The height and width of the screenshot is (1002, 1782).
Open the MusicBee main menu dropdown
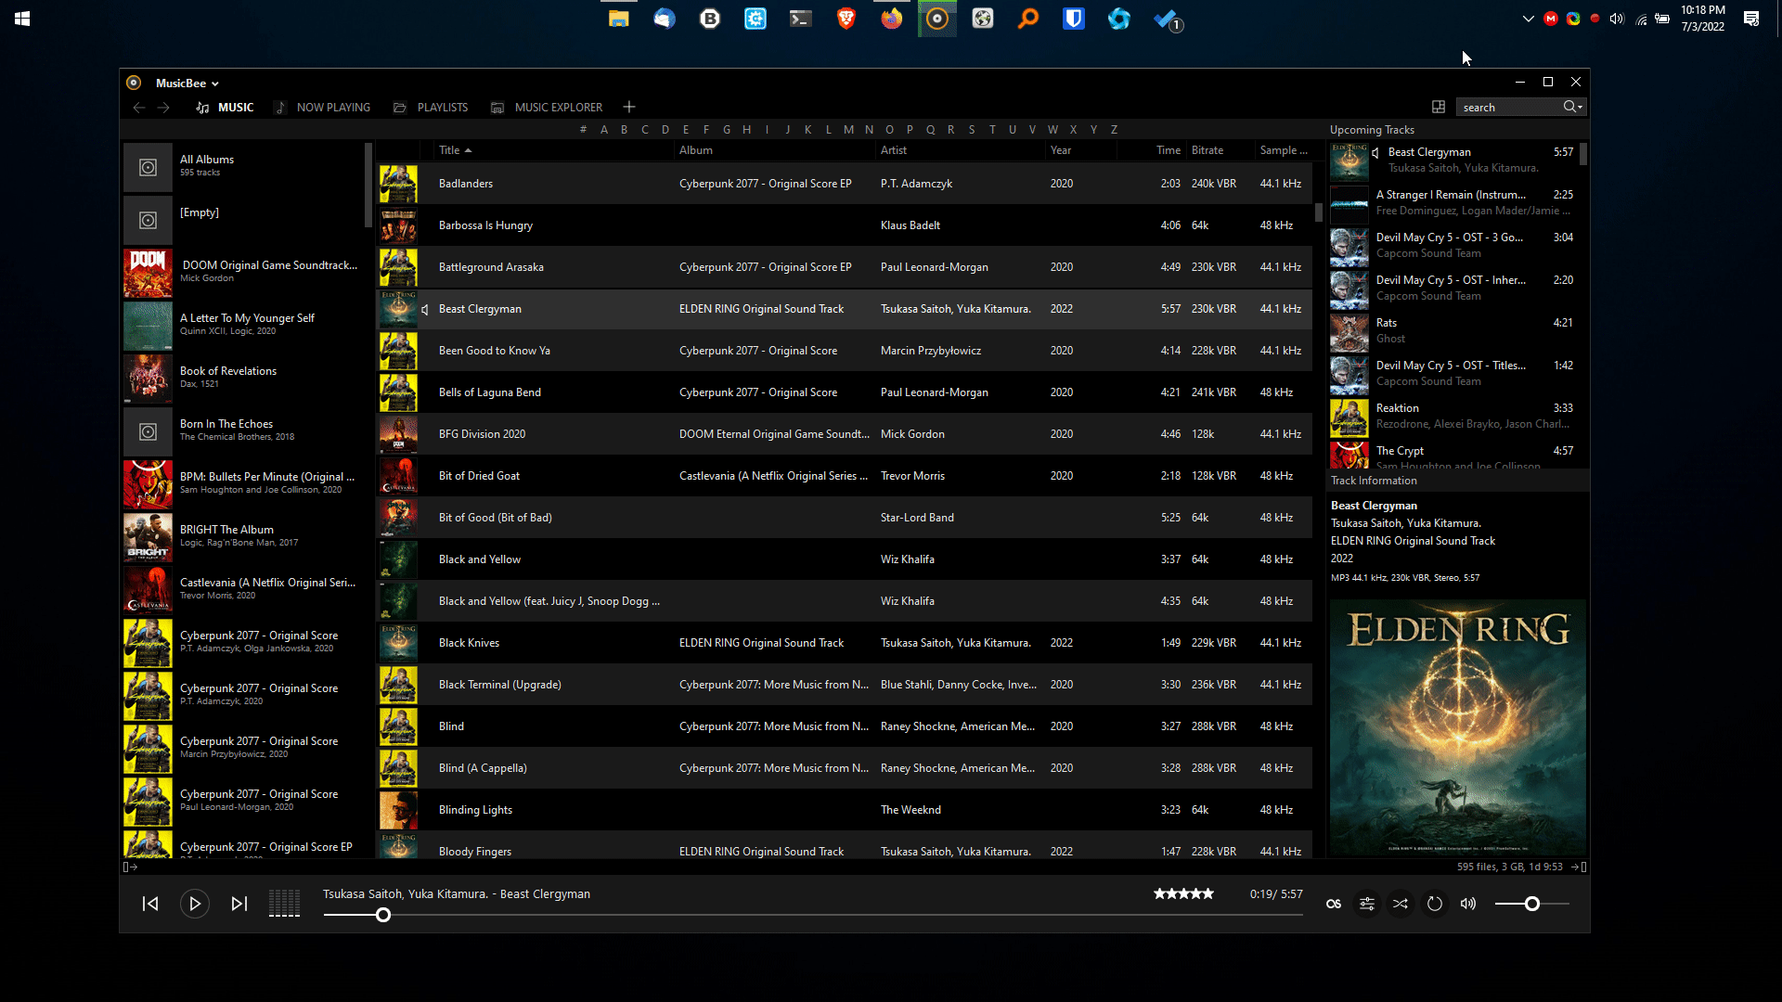tap(187, 83)
